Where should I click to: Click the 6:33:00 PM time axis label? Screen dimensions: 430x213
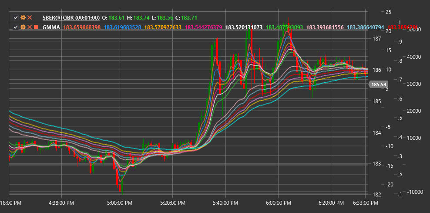tap(365, 203)
